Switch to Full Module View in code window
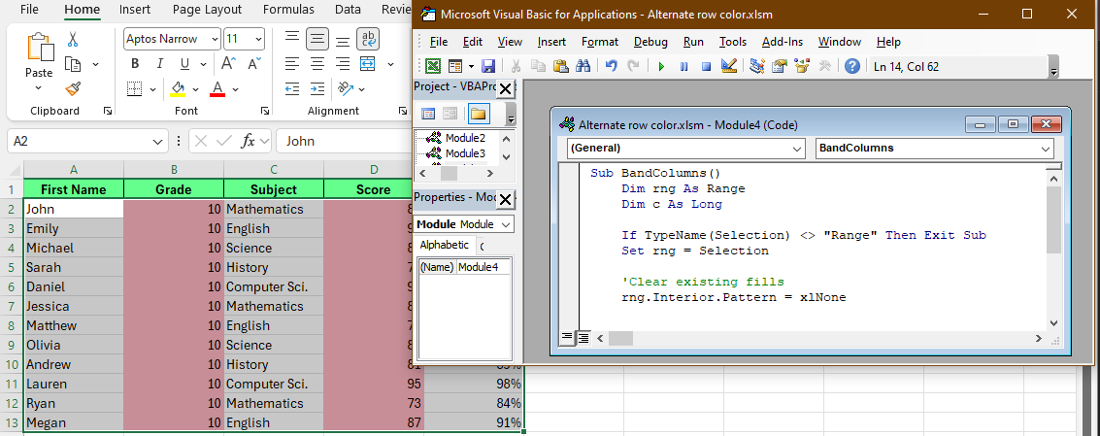The width and height of the screenshot is (1100, 436). coord(583,338)
